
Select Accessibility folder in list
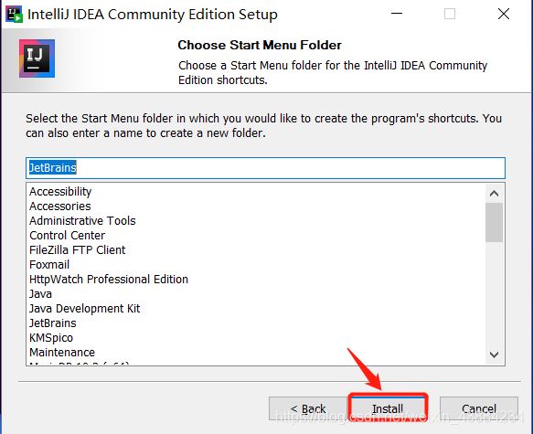[60, 192]
